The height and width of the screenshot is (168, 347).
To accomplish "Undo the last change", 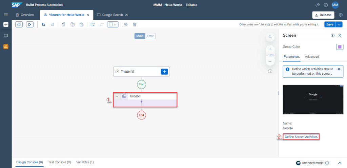I will pos(43,24).
